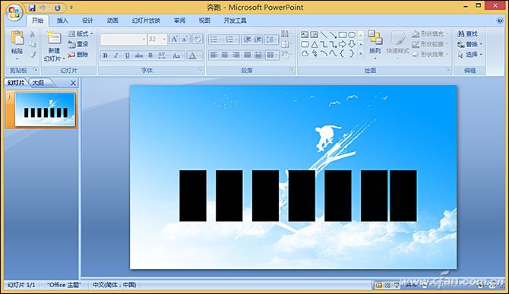This screenshot has height=294, width=509.
Task: Close the slides thumbnail pane
Action: (74, 83)
